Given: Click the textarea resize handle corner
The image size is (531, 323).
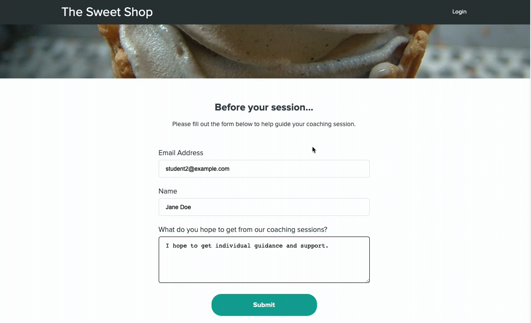Looking at the screenshot, I should [367, 280].
